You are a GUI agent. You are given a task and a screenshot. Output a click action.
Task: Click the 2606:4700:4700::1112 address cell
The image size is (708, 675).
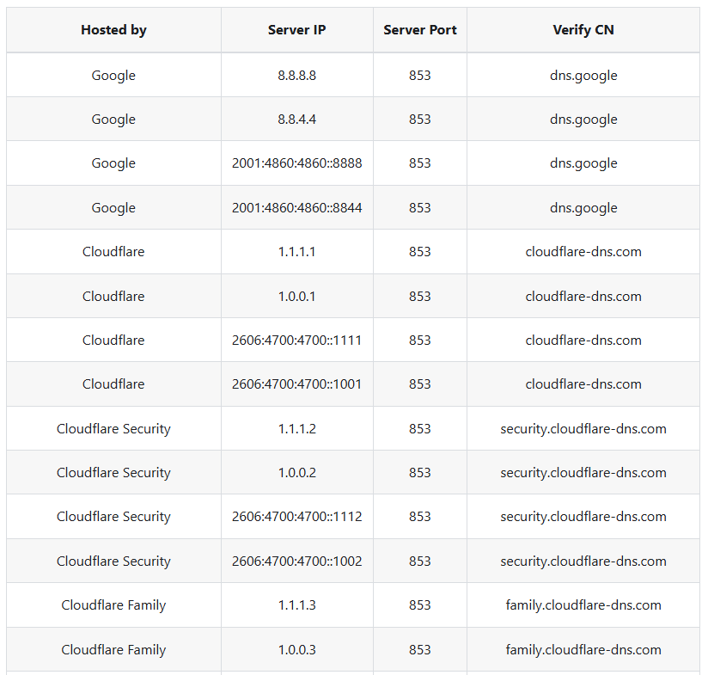point(296,517)
